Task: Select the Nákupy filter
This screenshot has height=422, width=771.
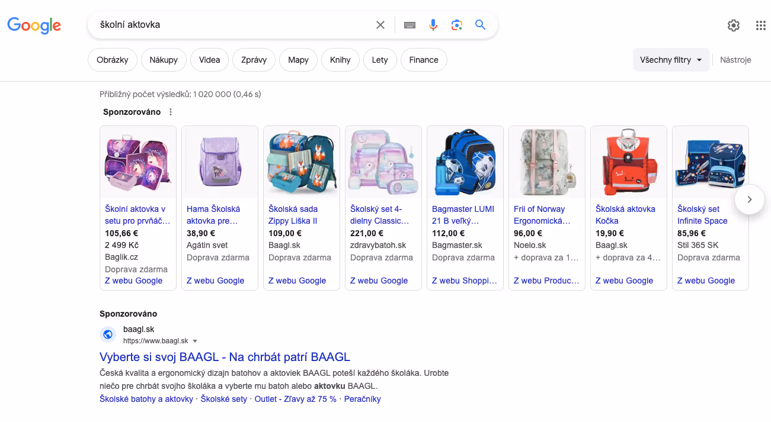Action: pos(164,60)
